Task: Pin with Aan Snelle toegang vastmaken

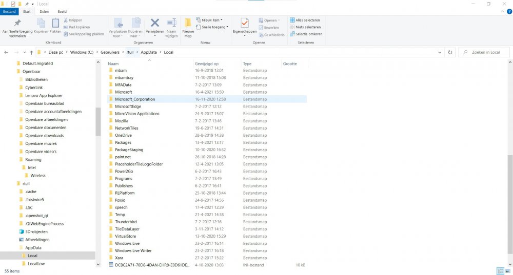Action: click(x=17, y=27)
